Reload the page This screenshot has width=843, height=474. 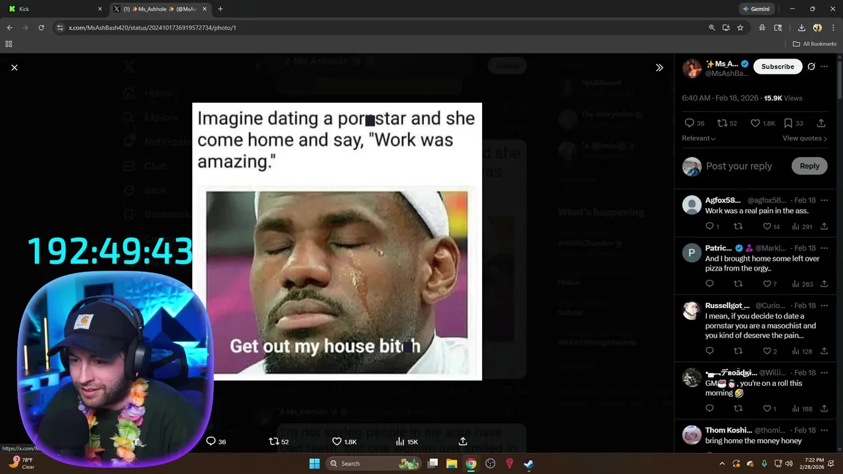coord(41,28)
